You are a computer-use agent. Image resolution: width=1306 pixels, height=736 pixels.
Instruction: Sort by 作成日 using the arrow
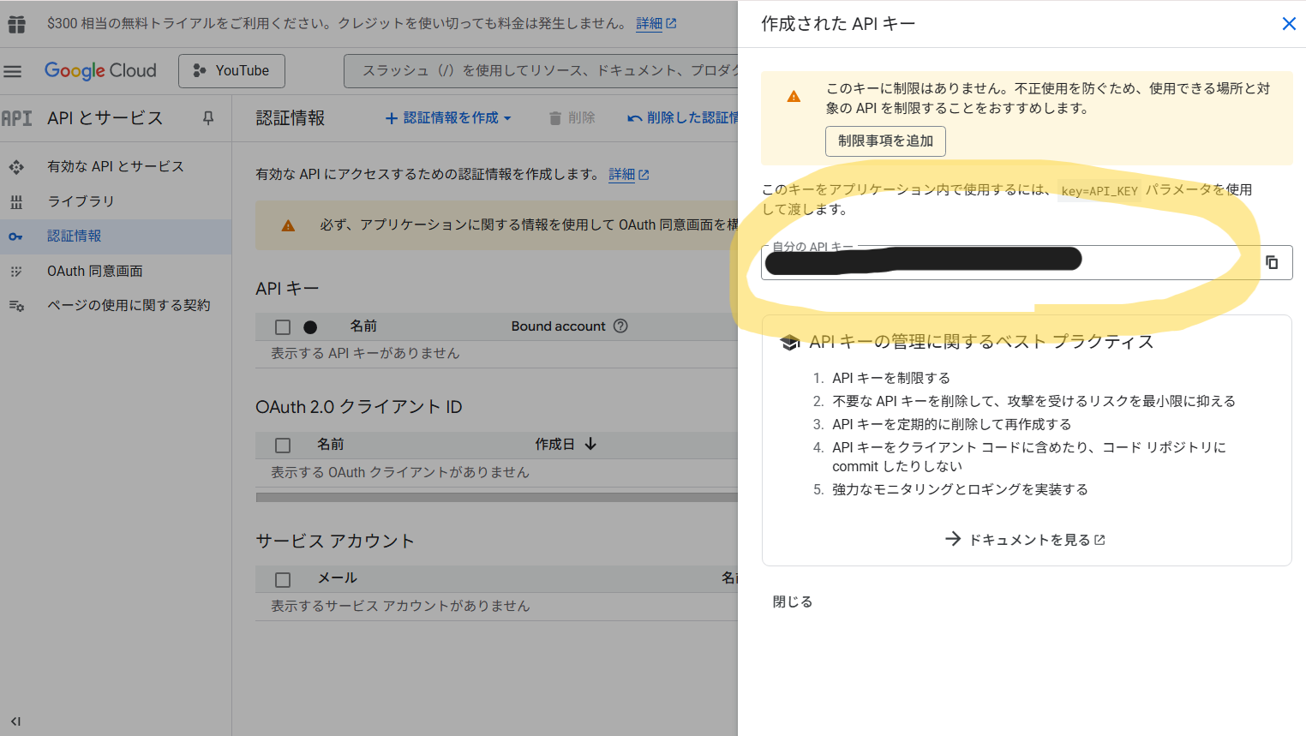point(590,444)
